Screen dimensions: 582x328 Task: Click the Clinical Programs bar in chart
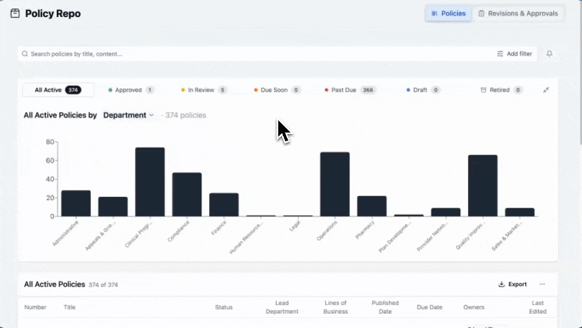150,182
